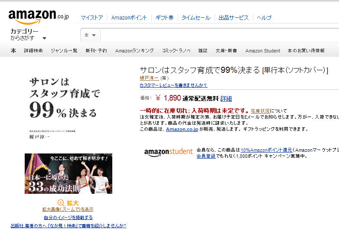Click the author name 榎戸淳一 link
Image resolution: width=339 pixels, height=232 pixels.
[x=149, y=78]
